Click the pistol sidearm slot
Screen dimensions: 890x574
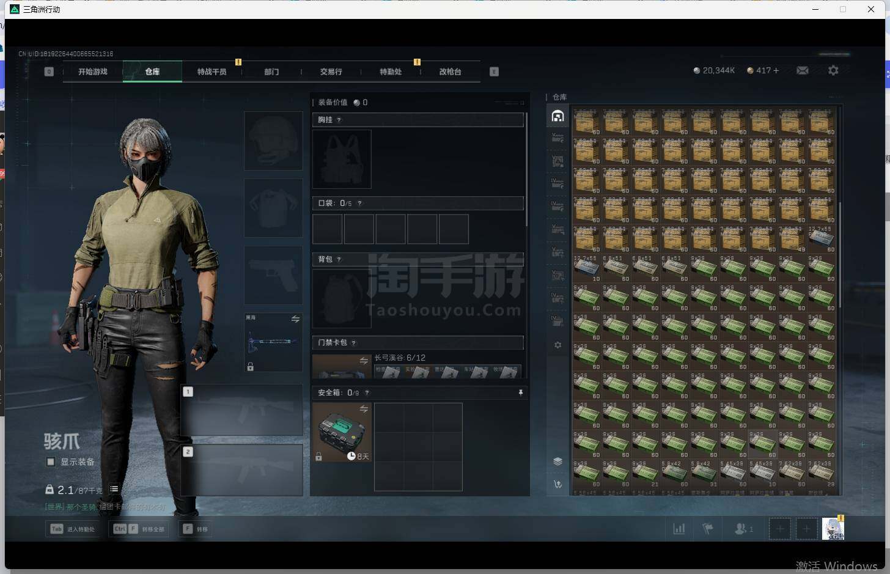click(273, 275)
